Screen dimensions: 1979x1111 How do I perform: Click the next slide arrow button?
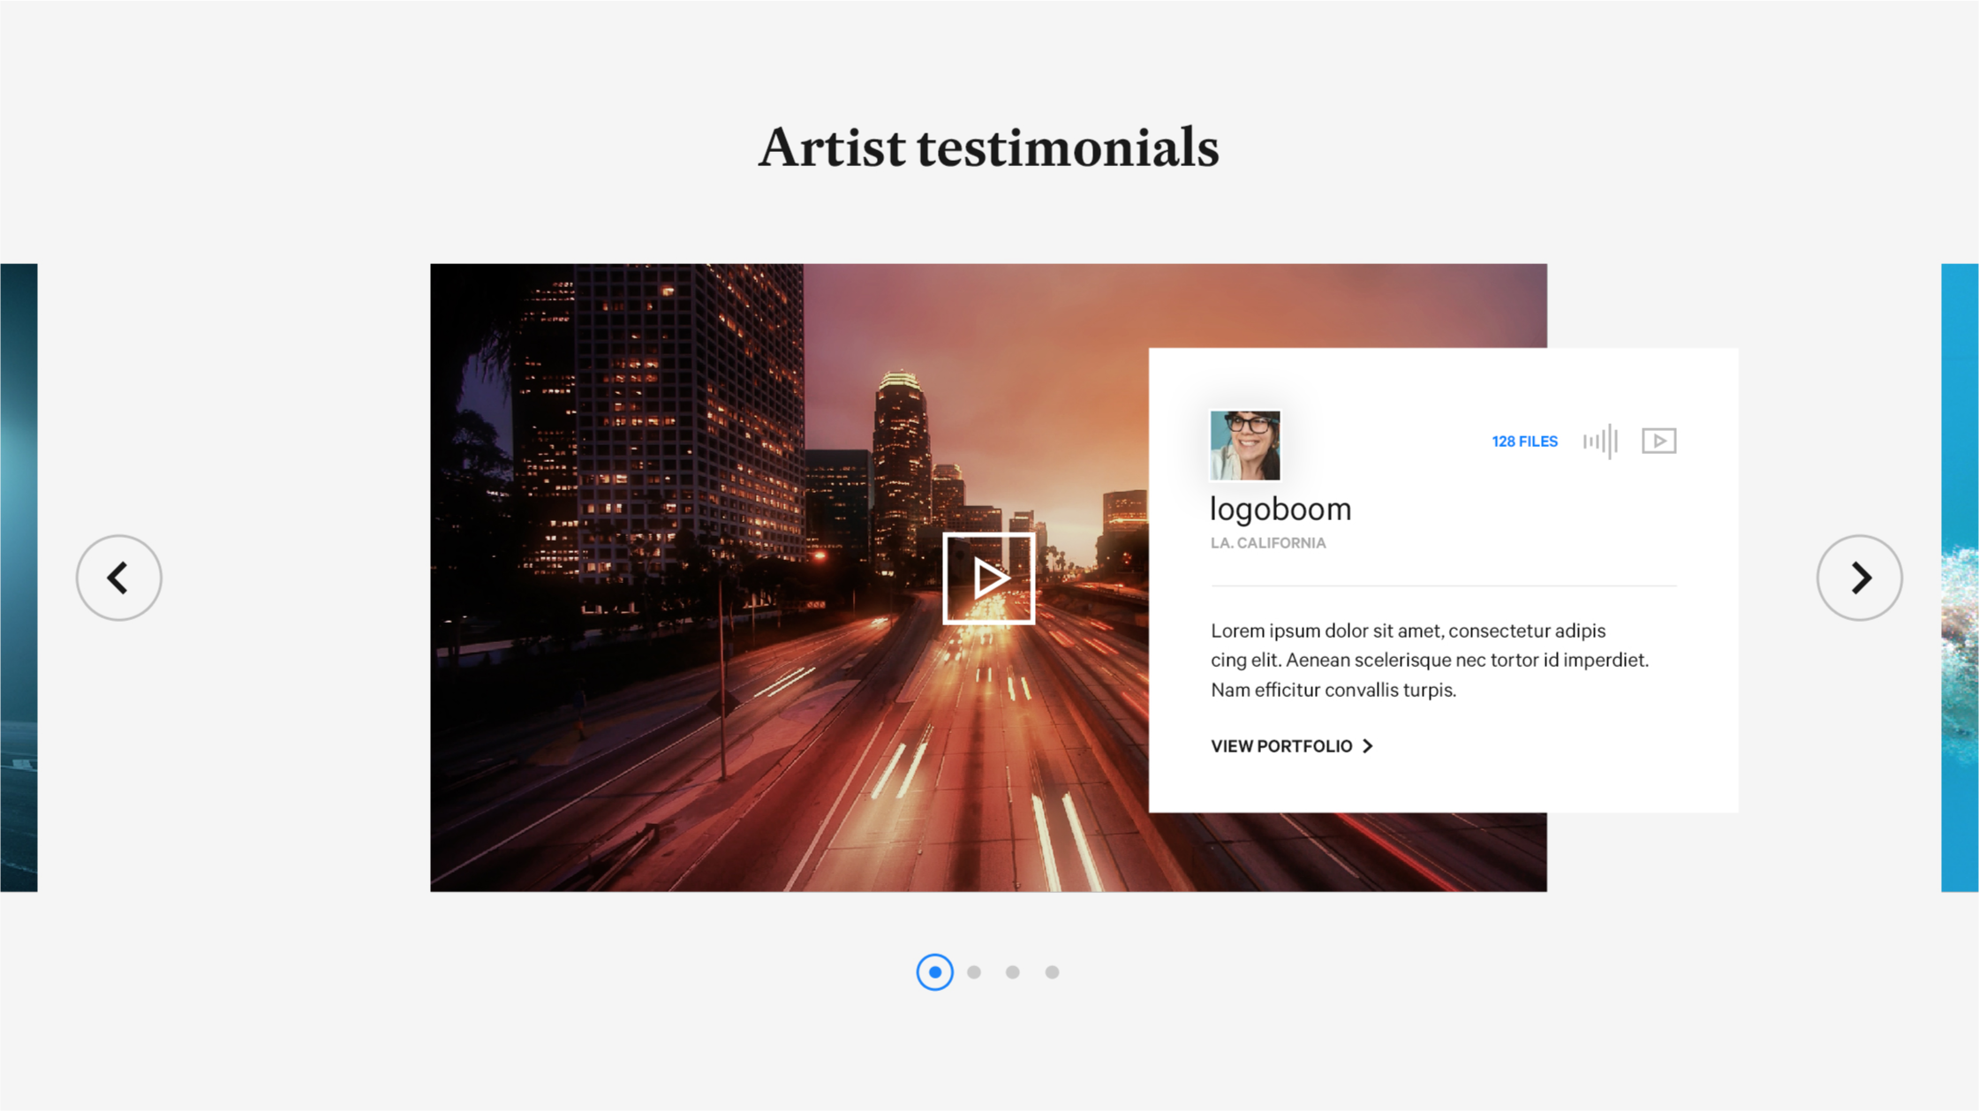coord(1859,578)
